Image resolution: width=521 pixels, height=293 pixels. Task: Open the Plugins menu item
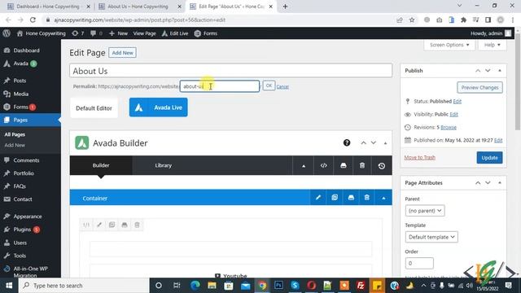click(22, 230)
